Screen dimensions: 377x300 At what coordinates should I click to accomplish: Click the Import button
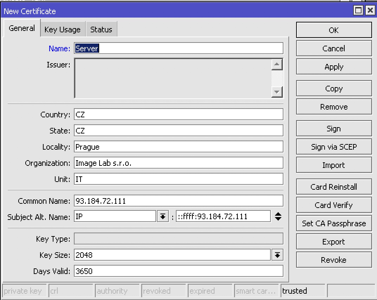[x=333, y=165]
